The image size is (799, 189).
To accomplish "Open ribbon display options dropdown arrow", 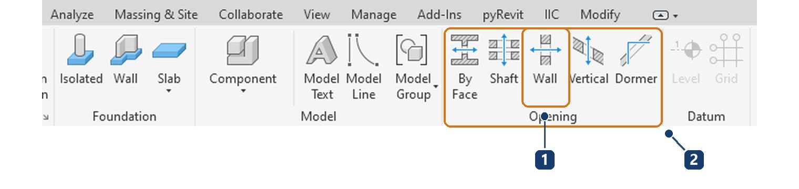I will [675, 16].
